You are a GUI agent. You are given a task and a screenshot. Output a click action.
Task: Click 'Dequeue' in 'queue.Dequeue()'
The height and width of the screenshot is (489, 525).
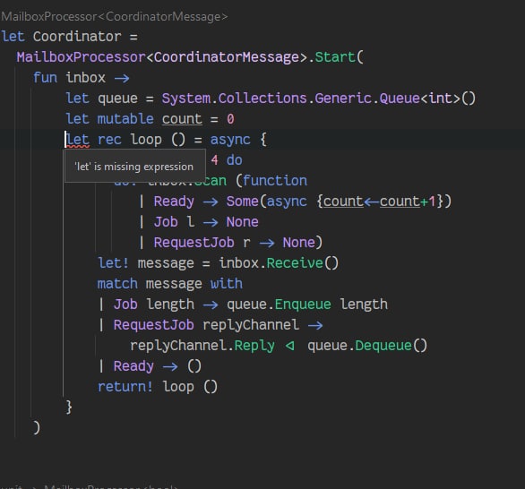click(x=383, y=346)
